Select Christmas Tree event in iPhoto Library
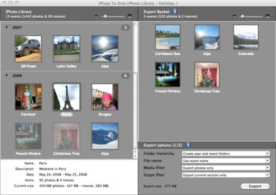The image size is (276, 195). (x=67, y=136)
